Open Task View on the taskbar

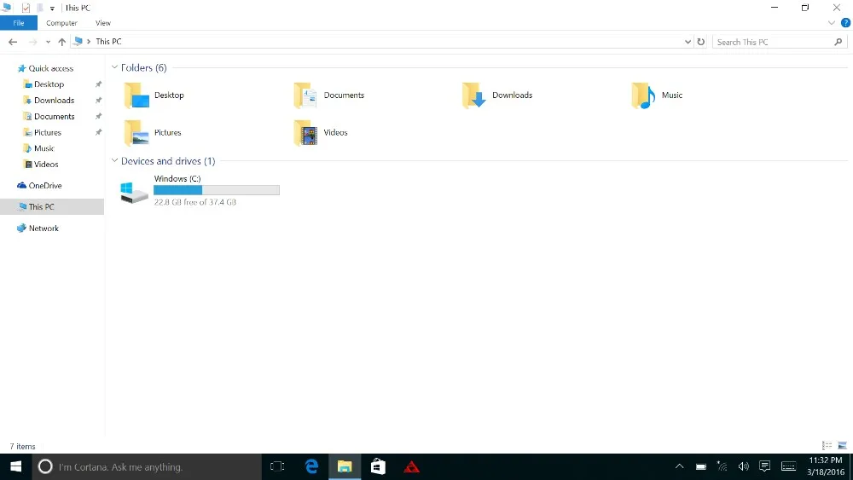pos(277,467)
